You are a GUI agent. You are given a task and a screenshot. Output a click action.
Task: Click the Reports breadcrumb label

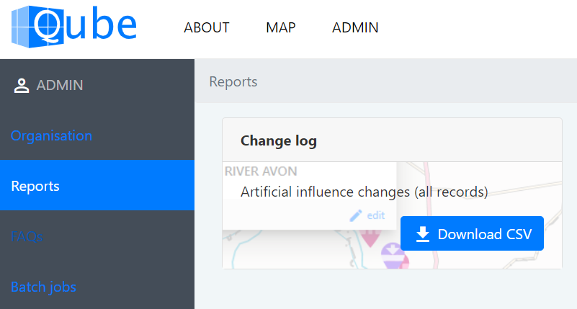233,81
